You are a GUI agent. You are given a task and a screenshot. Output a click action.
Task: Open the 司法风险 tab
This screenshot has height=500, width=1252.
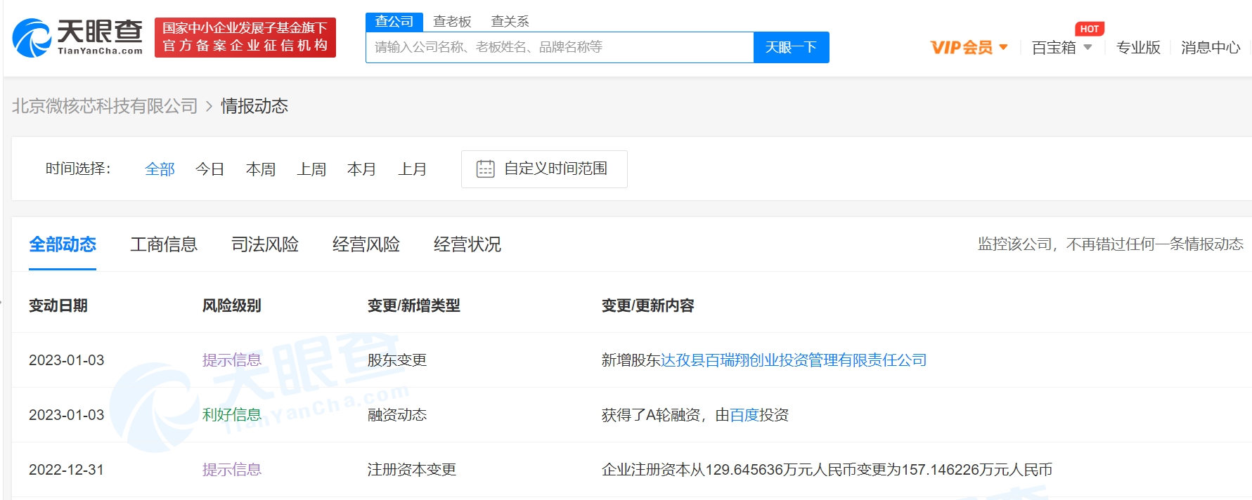tap(265, 244)
